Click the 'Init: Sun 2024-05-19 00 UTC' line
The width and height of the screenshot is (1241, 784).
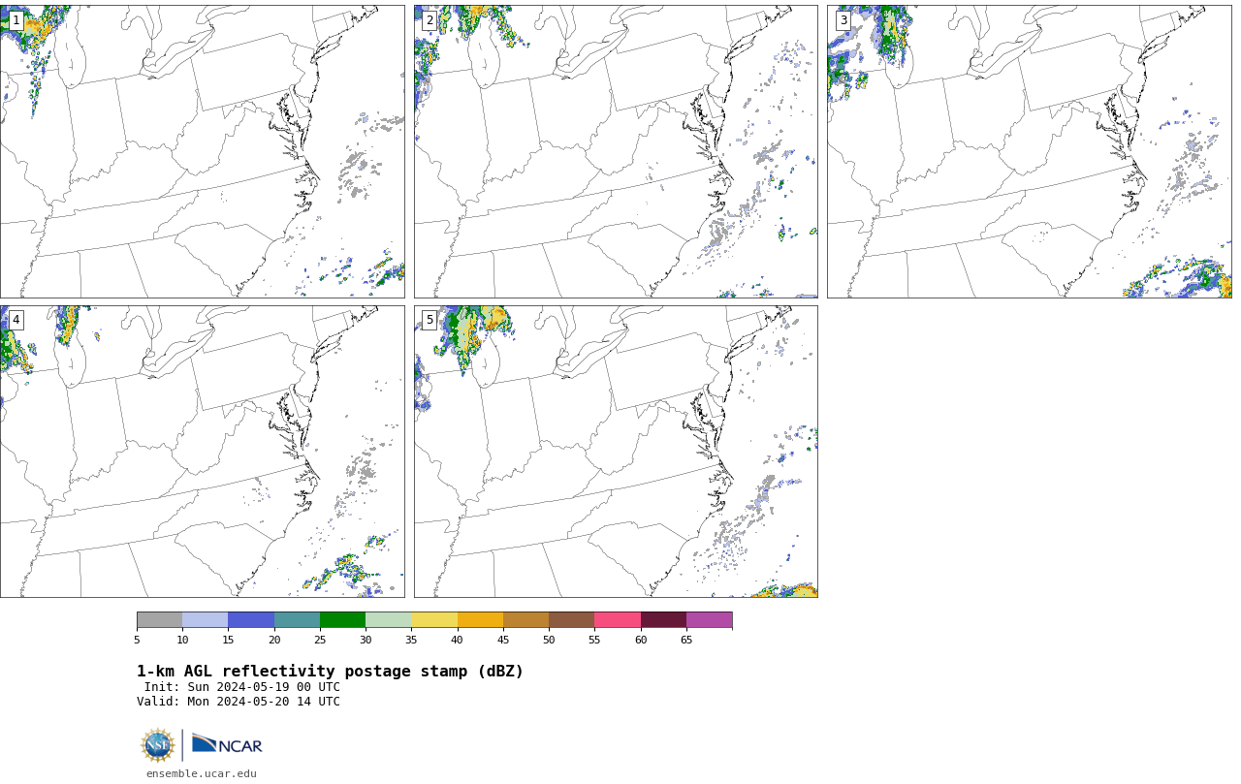coord(242,687)
